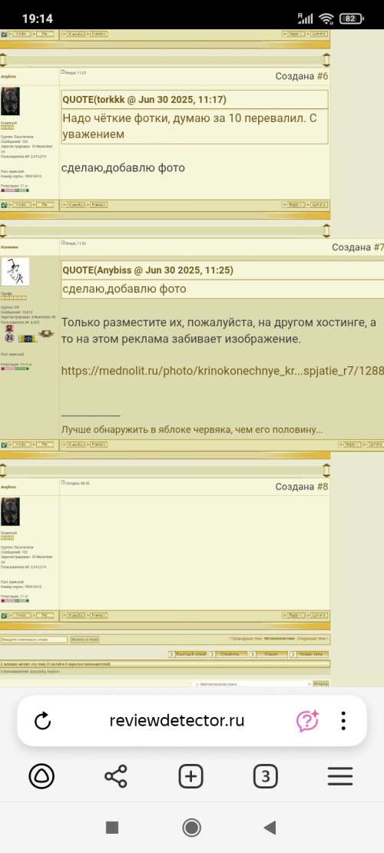Click Цитата button under post #8
The image size is (384, 853).
[x=317, y=615]
